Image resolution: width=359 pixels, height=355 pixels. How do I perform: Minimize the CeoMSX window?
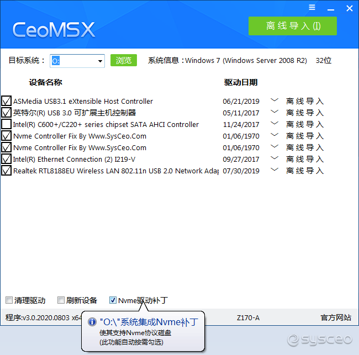pos(331,10)
